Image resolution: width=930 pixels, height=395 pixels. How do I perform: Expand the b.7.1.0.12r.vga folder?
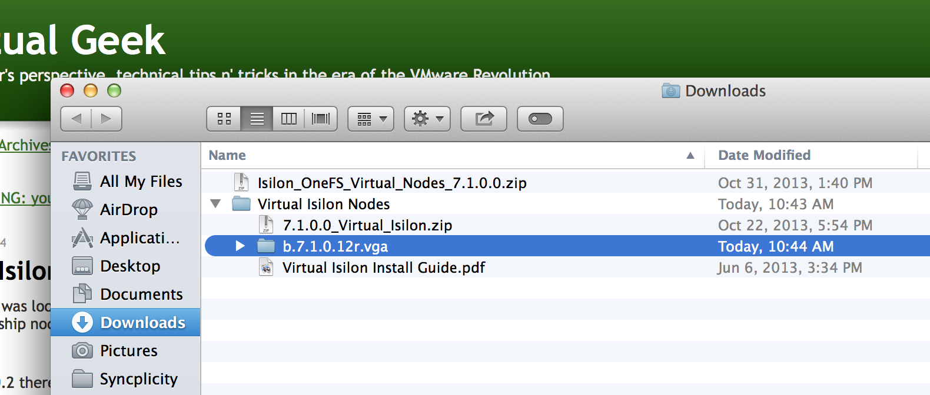pyautogui.click(x=240, y=246)
